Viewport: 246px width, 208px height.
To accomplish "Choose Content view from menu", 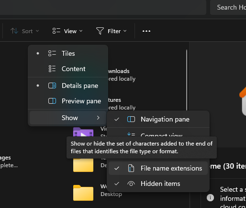I will click(x=68, y=69).
